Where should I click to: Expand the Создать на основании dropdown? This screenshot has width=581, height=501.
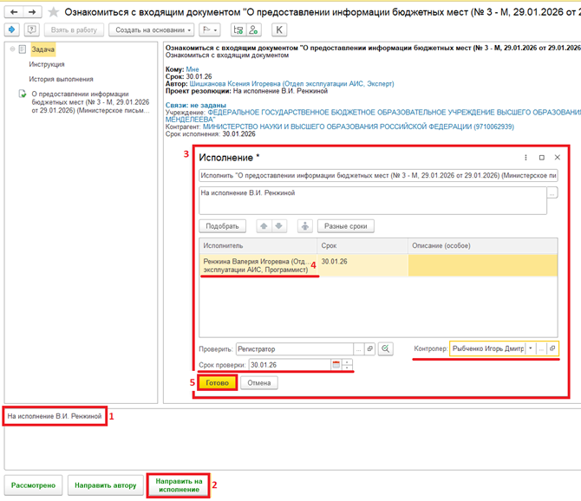[153, 30]
